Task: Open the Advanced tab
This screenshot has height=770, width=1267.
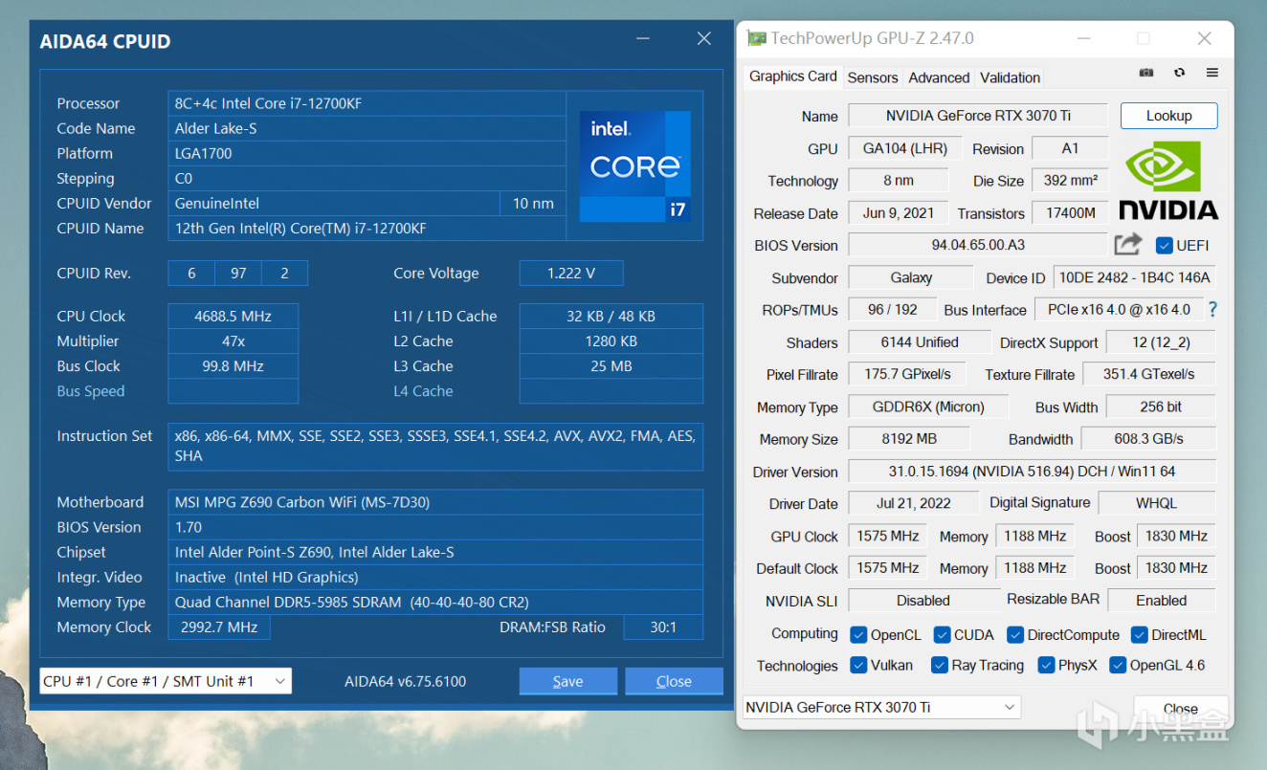Action: pos(938,77)
